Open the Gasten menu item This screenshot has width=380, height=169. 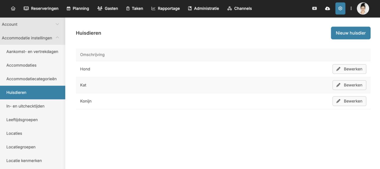[x=108, y=8]
